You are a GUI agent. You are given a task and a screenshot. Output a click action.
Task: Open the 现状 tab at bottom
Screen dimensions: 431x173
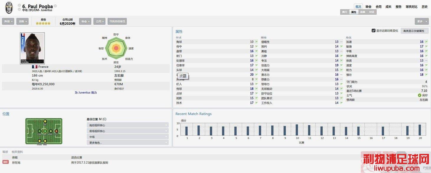click(x=5, y=152)
